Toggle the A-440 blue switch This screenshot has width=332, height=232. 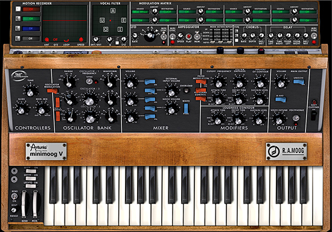click(281, 100)
